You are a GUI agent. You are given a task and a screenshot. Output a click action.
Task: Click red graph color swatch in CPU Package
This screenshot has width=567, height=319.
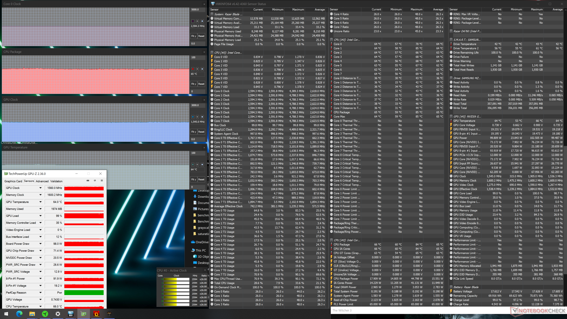tap(193, 69)
